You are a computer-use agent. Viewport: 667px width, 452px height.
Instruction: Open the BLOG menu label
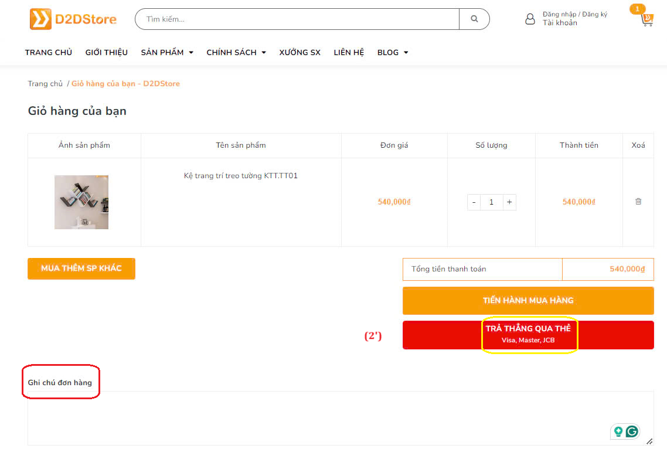tap(388, 52)
